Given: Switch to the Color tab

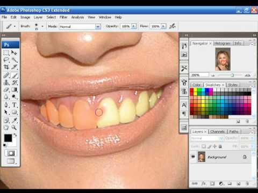Looking at the screenshot, I should [197, 85].
